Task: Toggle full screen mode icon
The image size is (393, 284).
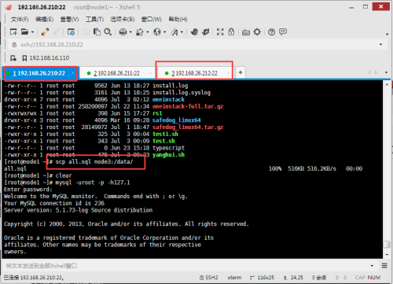Action: coord(220,32)
